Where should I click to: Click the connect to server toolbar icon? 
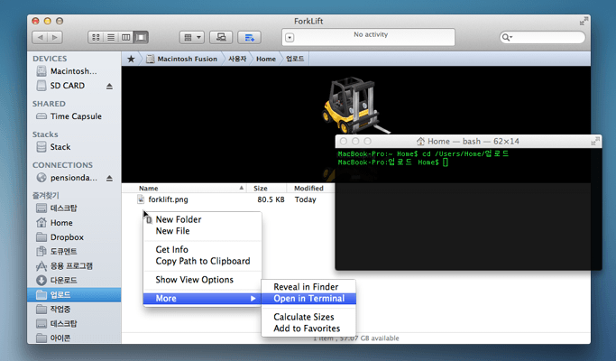coord(221,37)
